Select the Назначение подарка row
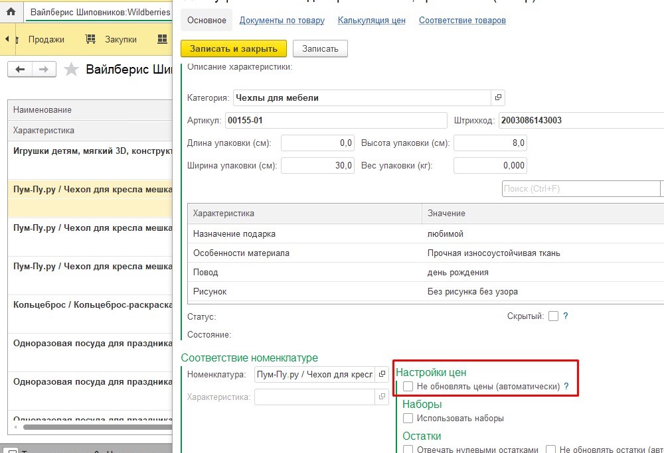This screenshot has width=664, height=453. (x=426, y=233)
